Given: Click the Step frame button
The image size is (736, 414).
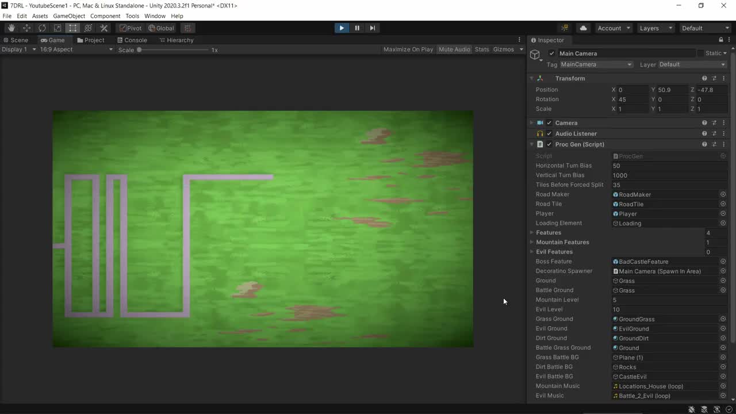Looking at the screenshot, I should (x=373, y=28).
